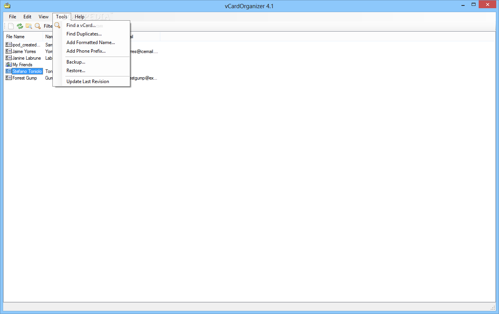Viewport: 499px width, 314px height.
Task: Select the Janine Labrune file row
Action: pyautogui.click(x=27, y=58)
